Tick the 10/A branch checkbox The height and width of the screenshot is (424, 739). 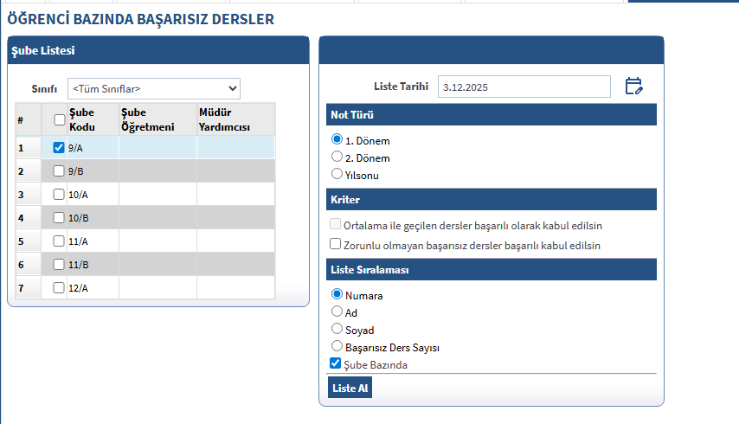pyautogui.click(x=59, y=194)
